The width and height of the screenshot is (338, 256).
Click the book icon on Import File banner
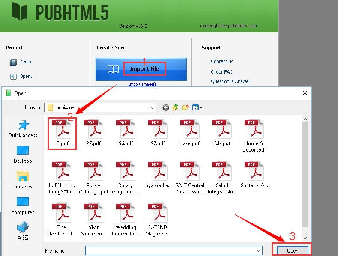pyautogui.click(x=113, y=69)
